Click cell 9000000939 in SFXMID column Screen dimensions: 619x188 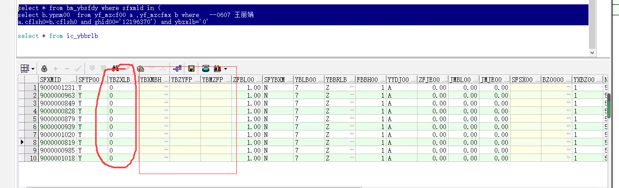(x=58, y=126)
